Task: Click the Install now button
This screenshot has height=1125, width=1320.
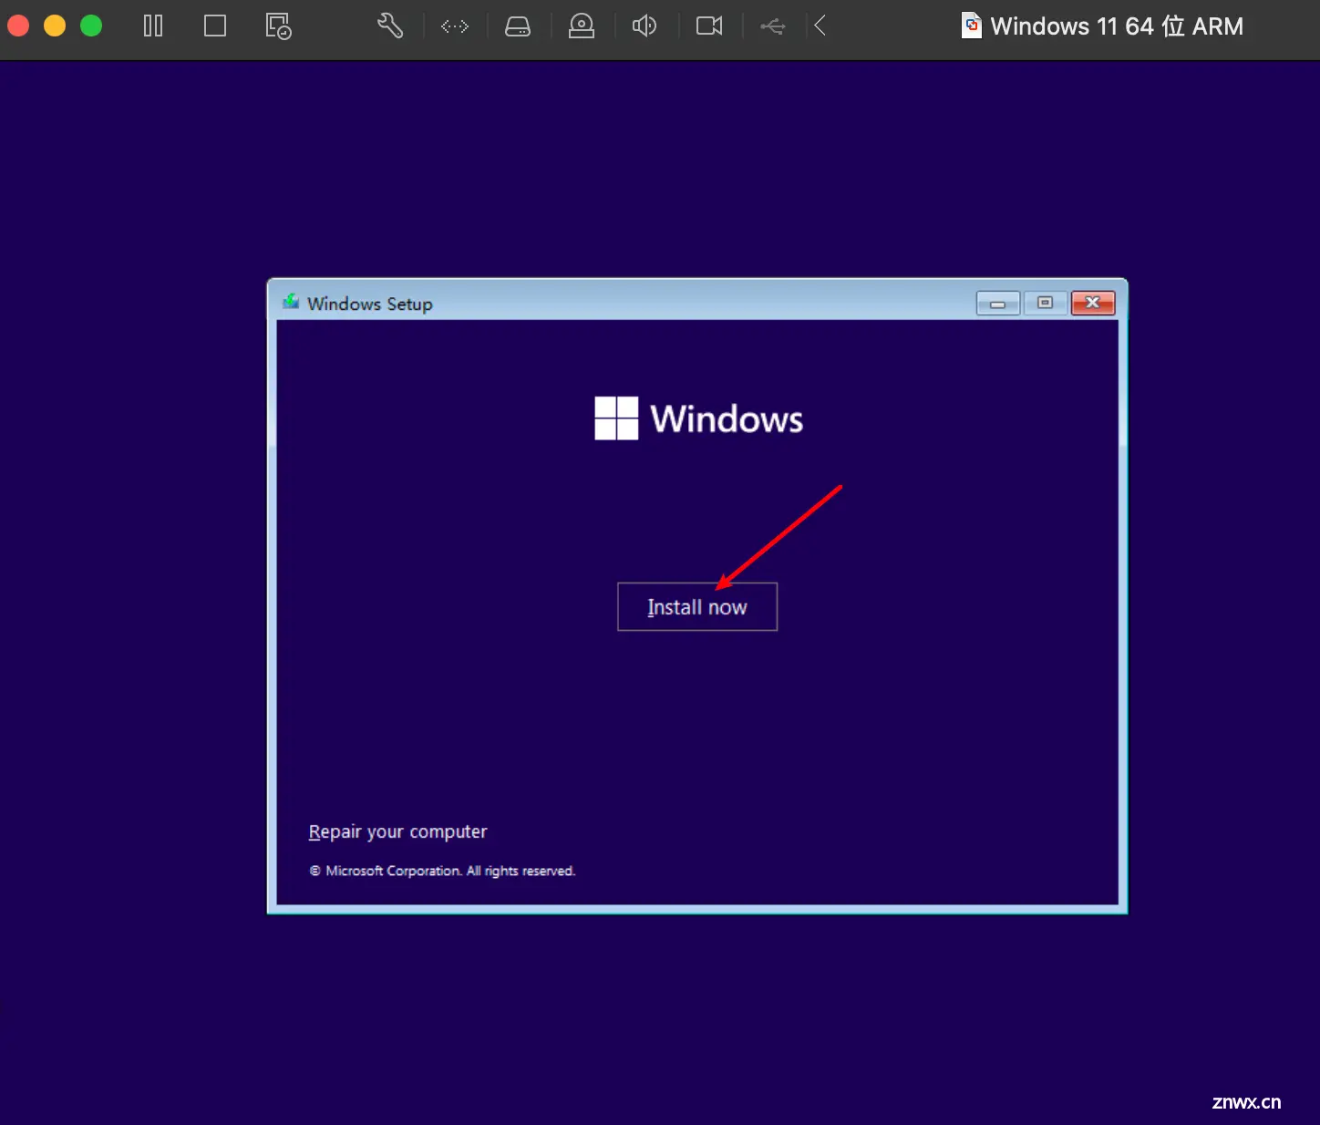Action: [x=697, y=606]
